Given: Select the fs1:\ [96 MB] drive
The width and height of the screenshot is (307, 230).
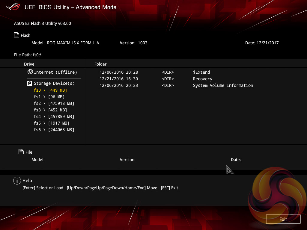Looking at the screenshot, I should pyautogui.click(x=49, y=97).
